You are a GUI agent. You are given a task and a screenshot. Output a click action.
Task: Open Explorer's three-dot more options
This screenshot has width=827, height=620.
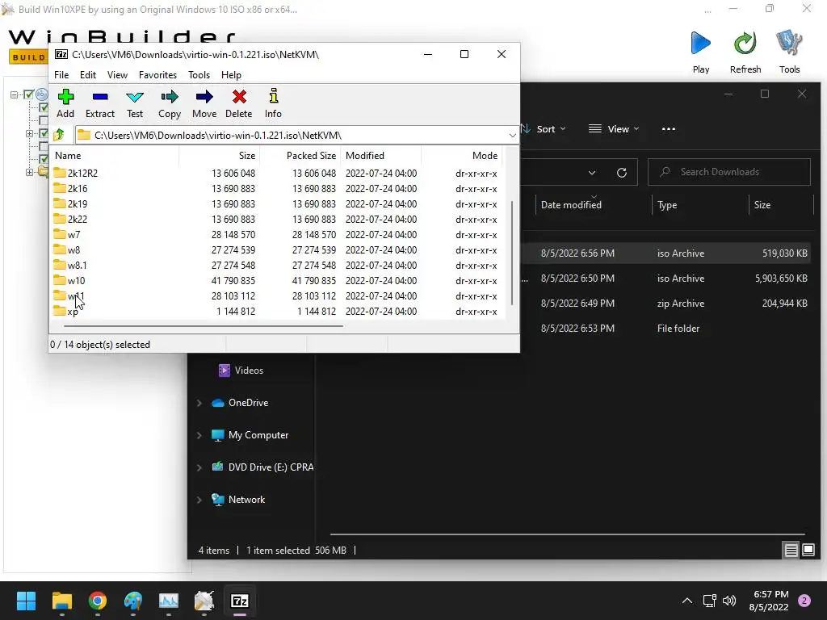click(668, 128)
